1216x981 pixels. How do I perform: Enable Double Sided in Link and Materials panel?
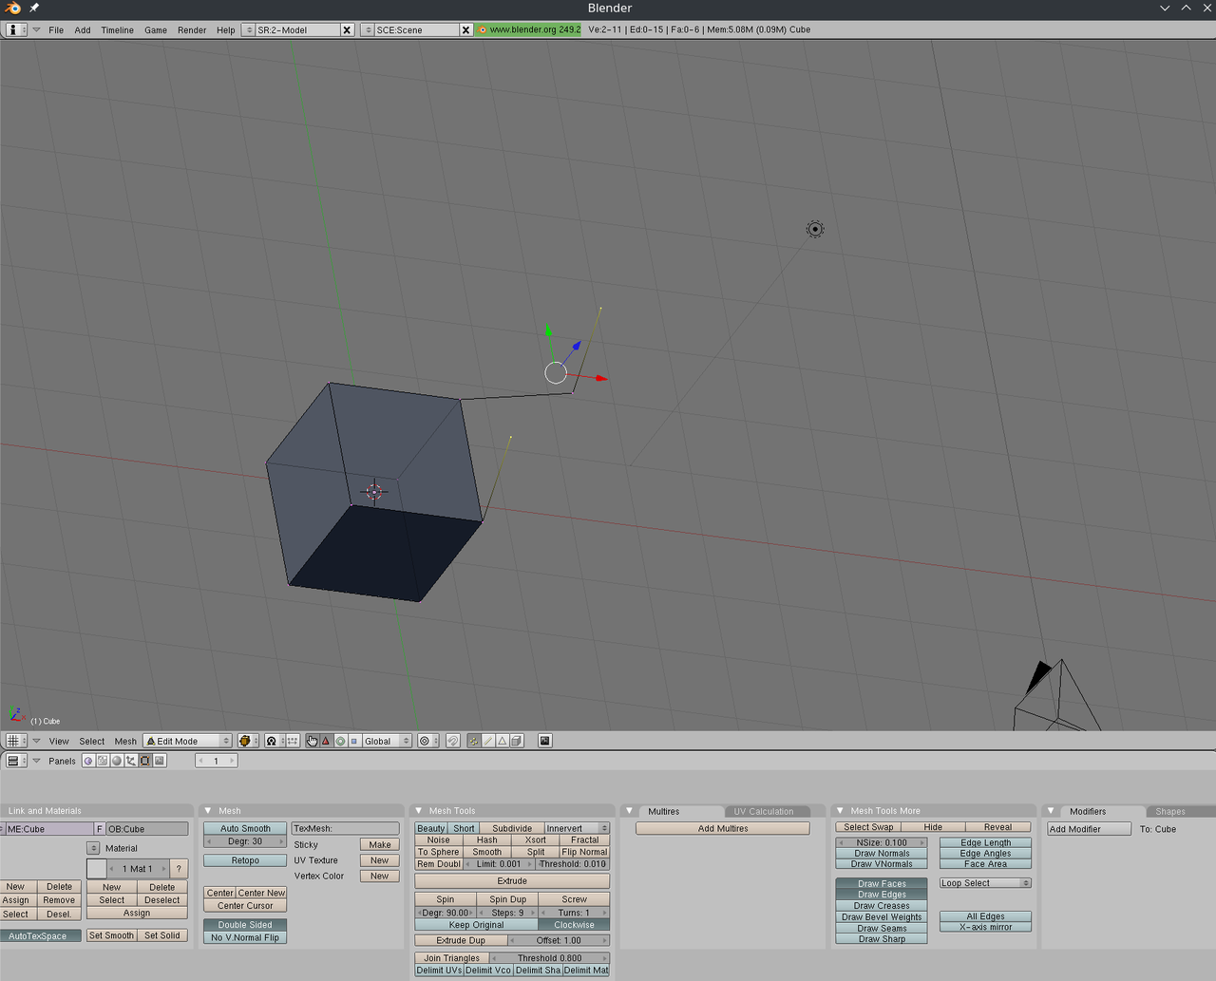244,924
